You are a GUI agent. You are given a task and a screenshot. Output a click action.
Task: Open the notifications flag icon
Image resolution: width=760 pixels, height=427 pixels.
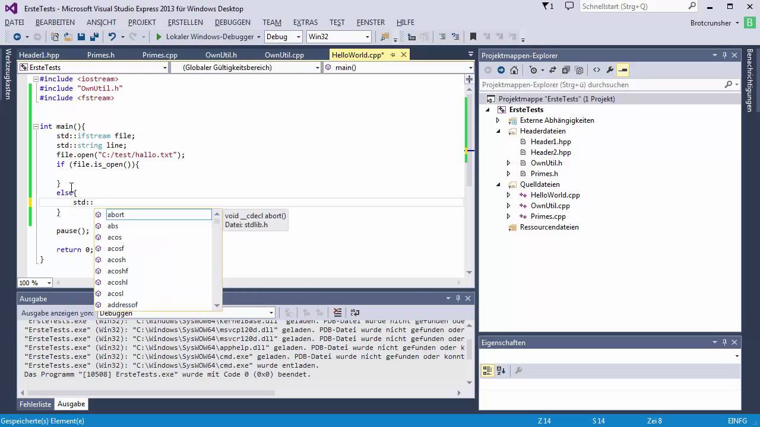[547, 6]
